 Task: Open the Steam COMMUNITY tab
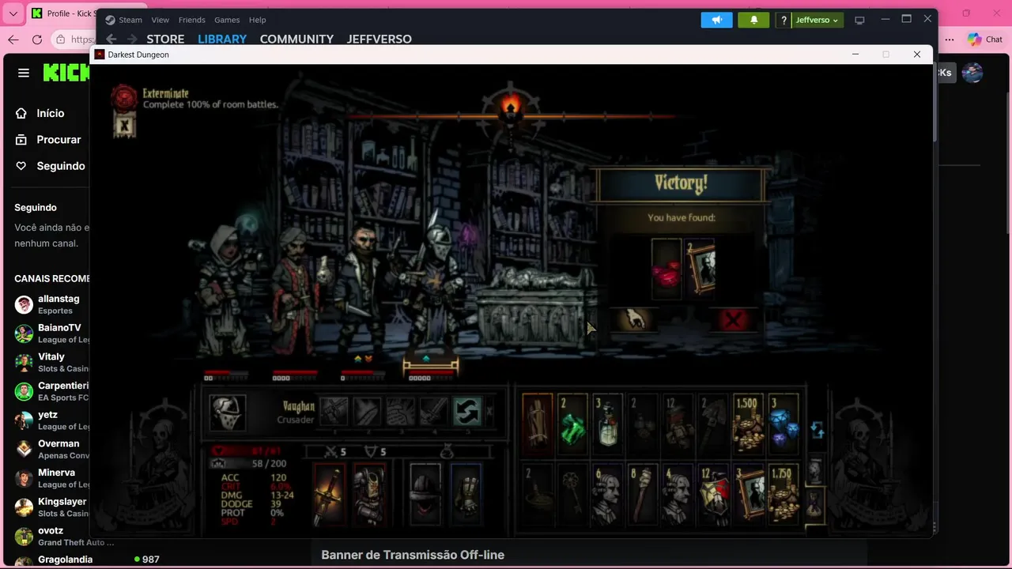(x=296, y=39)
